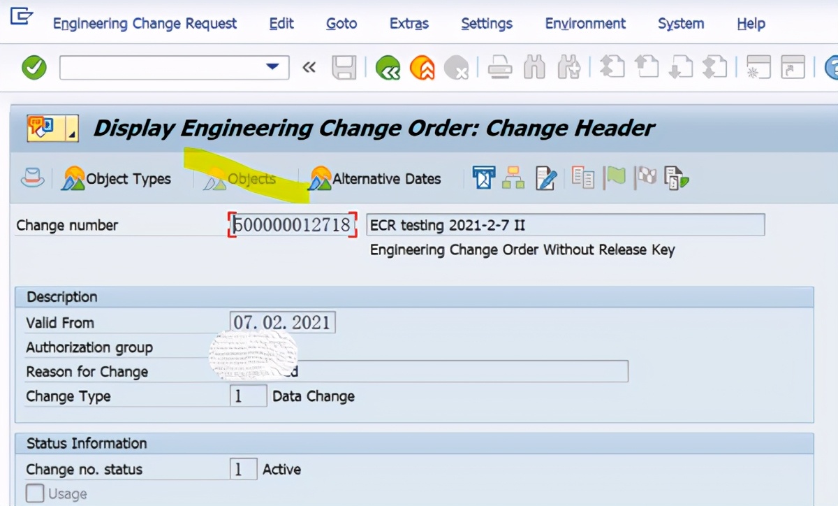The image size is (838, 506).
Task: Open the hierarchy overview icon
Action: (513, 178)
